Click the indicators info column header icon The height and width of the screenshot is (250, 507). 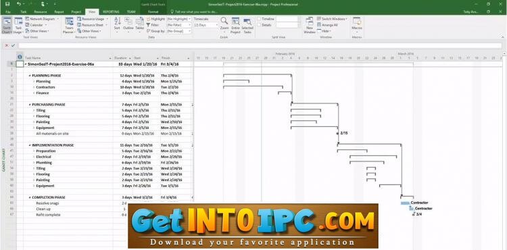(20, 57)
